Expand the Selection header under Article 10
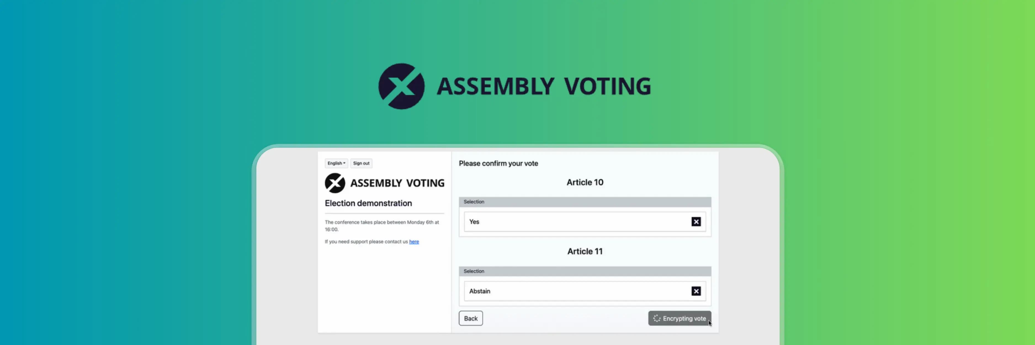The width and height of the screenshot is (1035, 345). (x=474, y=202)
